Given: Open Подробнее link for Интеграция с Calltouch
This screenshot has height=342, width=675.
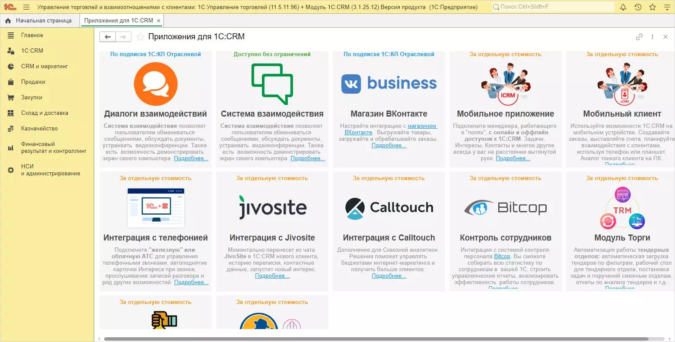Looking at the screenshot, I should pos(389,276).
